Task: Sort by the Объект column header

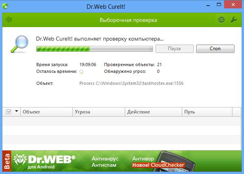Action: [x=46, y=112]
